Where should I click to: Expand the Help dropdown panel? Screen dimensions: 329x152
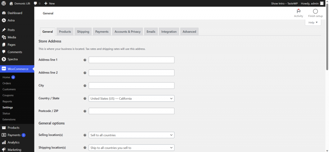click(x=313, y=22)
